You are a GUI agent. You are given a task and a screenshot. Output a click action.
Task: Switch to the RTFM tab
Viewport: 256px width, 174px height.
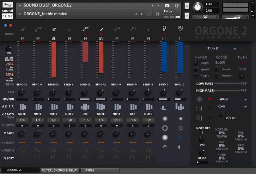click(x=100, y=170)
